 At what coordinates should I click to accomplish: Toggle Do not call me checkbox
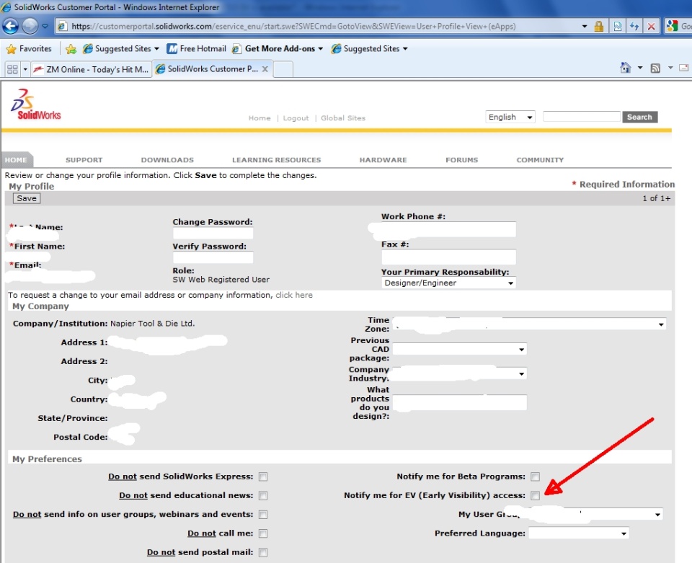point(263,534)
